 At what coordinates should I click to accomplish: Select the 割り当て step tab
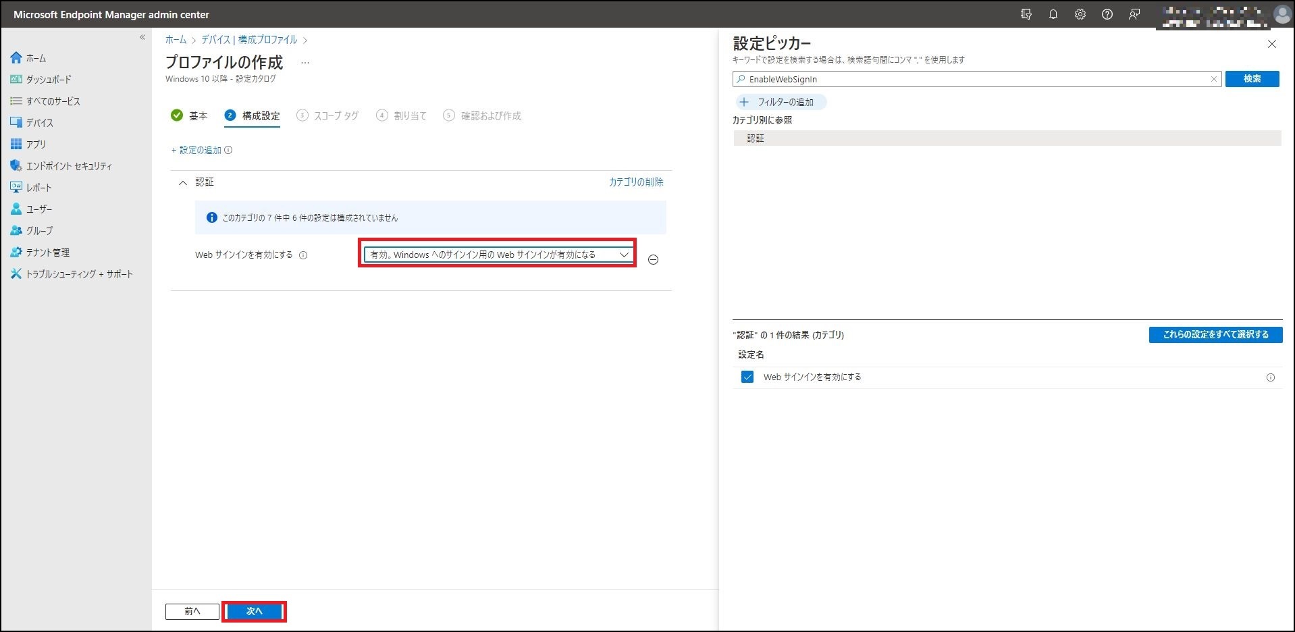coord(402,116)
